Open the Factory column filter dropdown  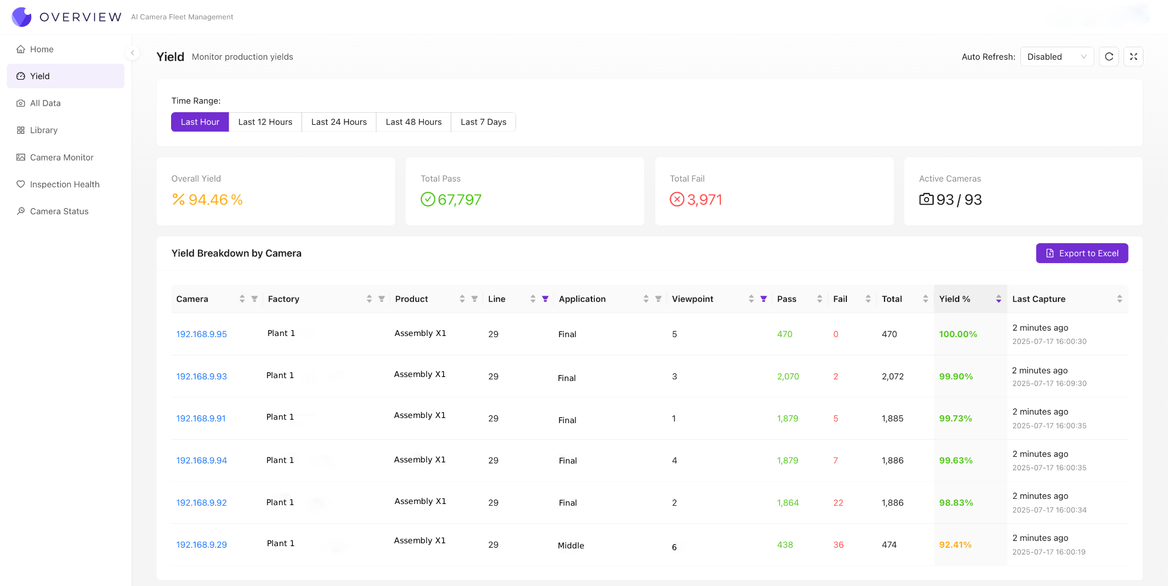point(381,298)
